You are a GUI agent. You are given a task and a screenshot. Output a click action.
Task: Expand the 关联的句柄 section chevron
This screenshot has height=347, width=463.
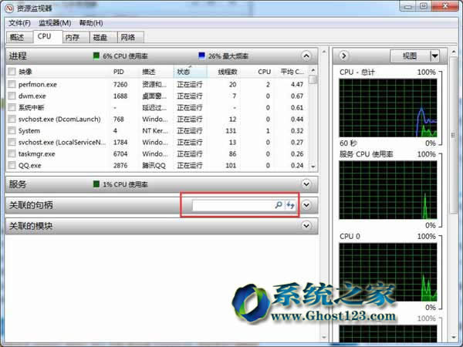click(306, 205)
